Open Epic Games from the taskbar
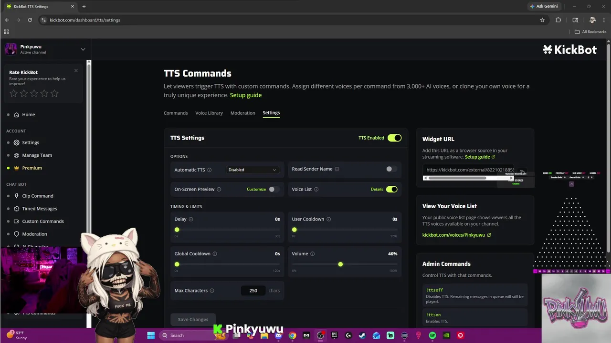The height and width of the screenshot is (343, 611). coord(335,335)
